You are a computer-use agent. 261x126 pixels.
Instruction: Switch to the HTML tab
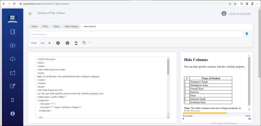[34, 43]
